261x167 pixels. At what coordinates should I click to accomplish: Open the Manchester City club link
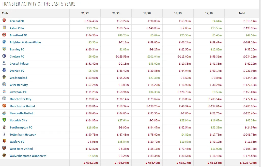pyautogui.click(x=20, y=99)
